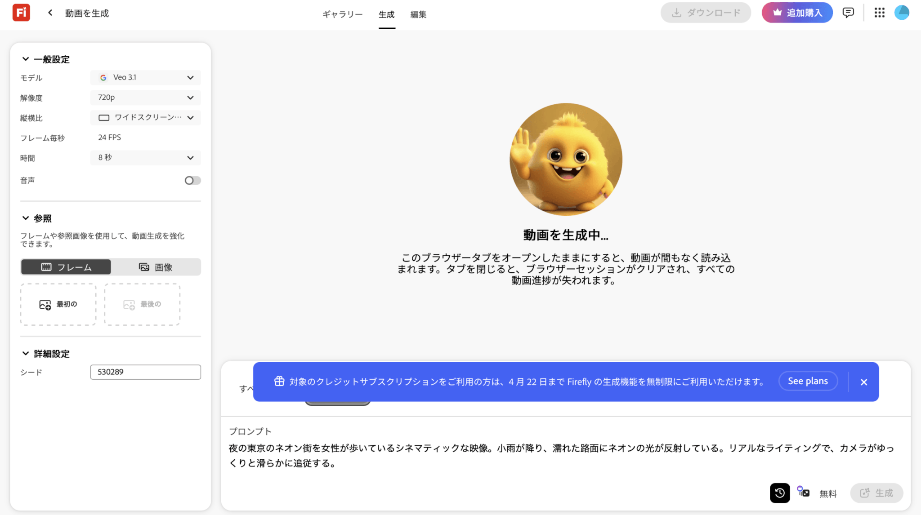The width and height of the screenshot is (921, 515).
Task: Click the See plans button
Action: point(808,381)
